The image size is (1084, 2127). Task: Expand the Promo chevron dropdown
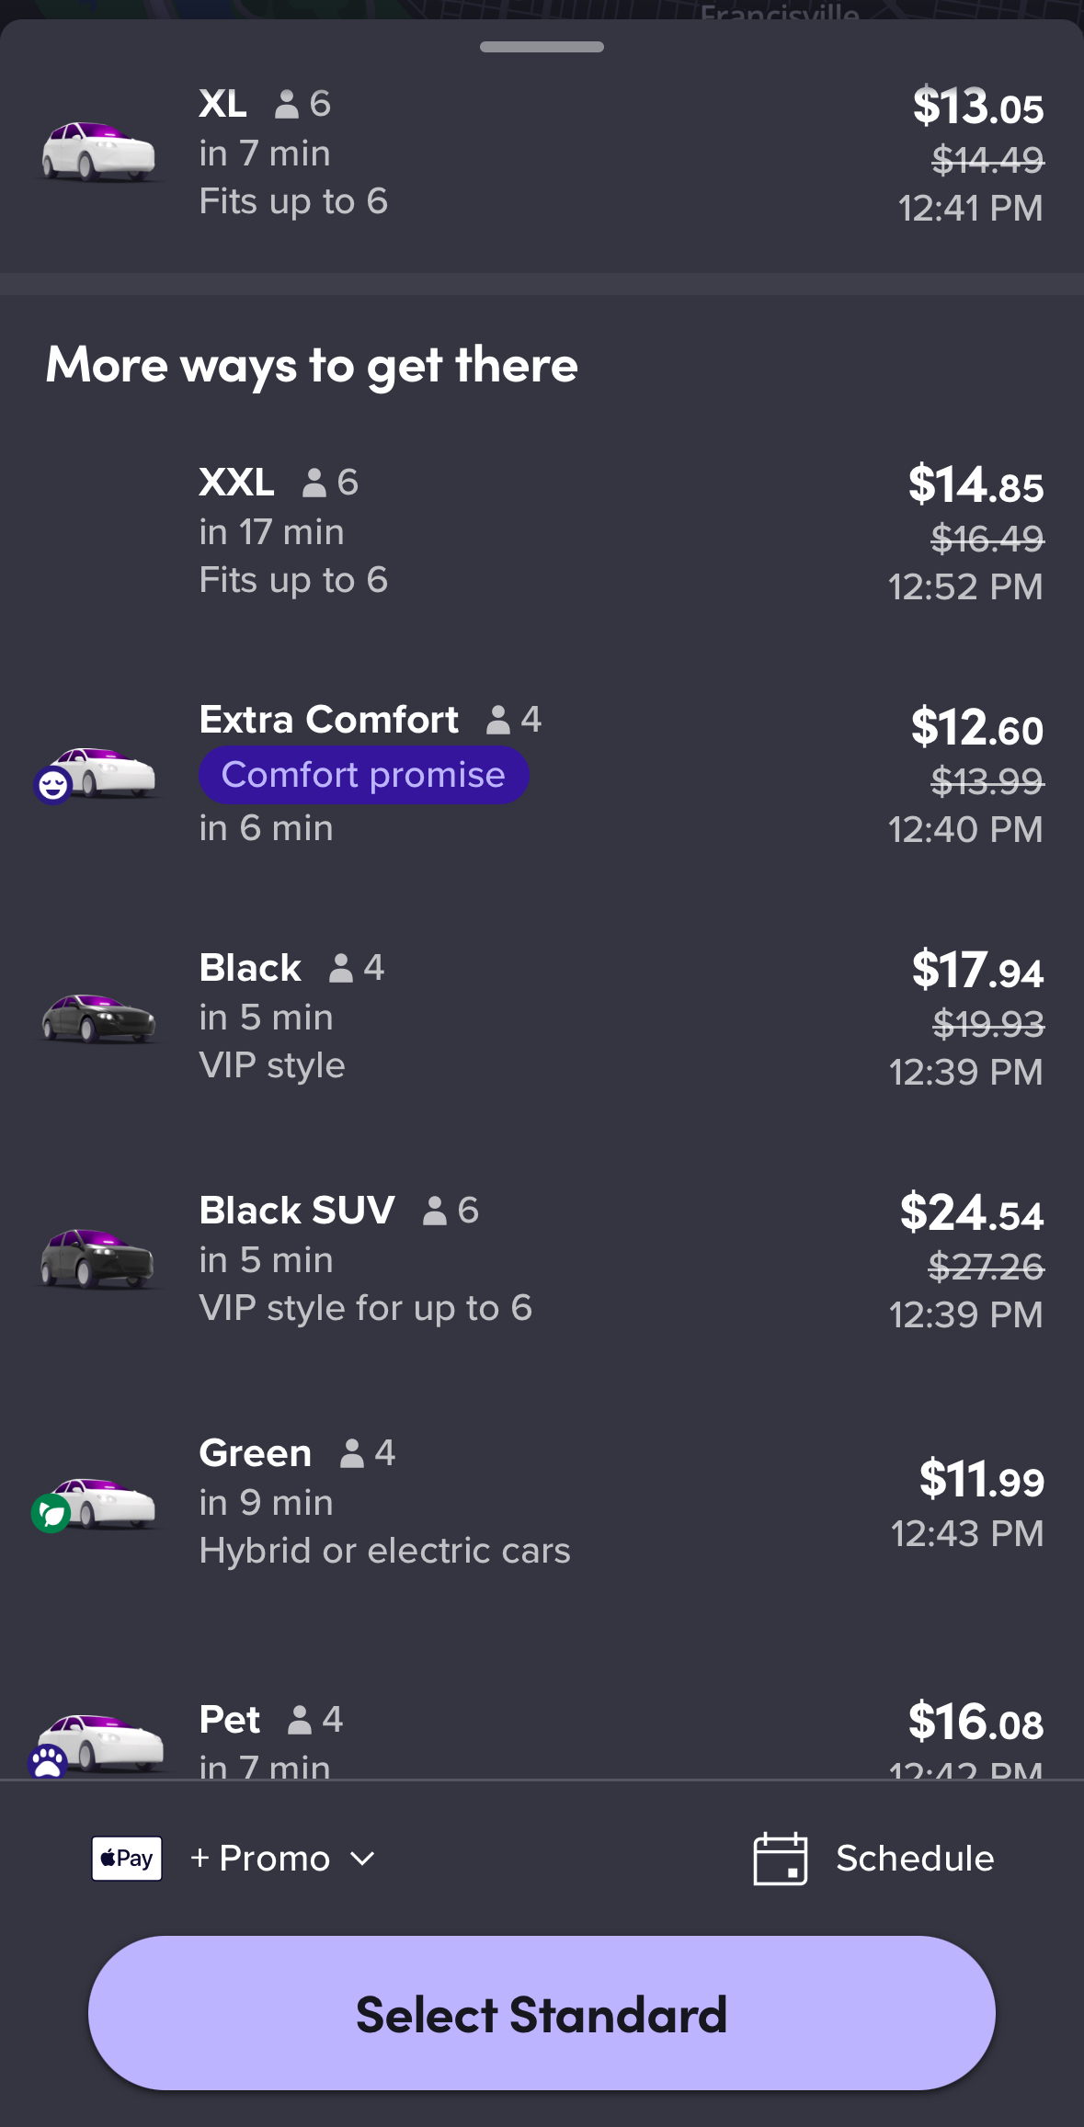click(x=363, y=1859)
